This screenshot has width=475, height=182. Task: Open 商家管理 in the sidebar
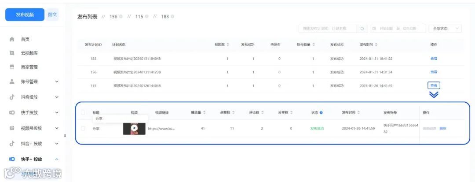pyautogui.click(x=29, y=67)
